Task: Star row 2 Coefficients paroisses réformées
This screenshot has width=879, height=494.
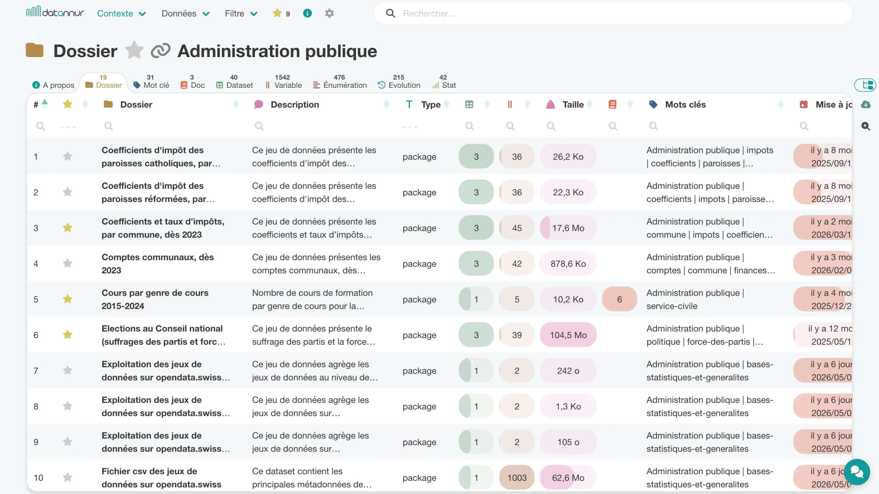Action: 67,192
